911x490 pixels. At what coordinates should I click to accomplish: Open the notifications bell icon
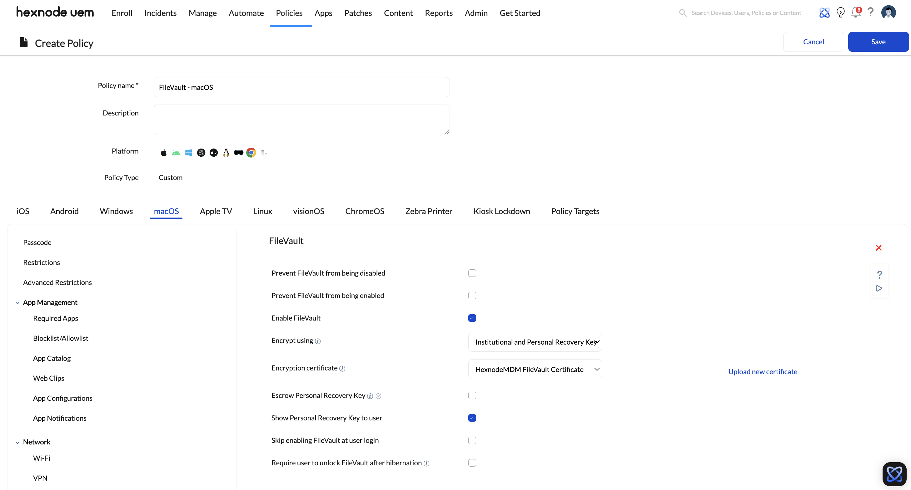[x=856, y=13]
